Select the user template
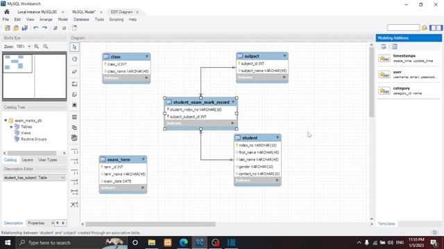This screenshot has height=249, width=444. click(409, 75)
